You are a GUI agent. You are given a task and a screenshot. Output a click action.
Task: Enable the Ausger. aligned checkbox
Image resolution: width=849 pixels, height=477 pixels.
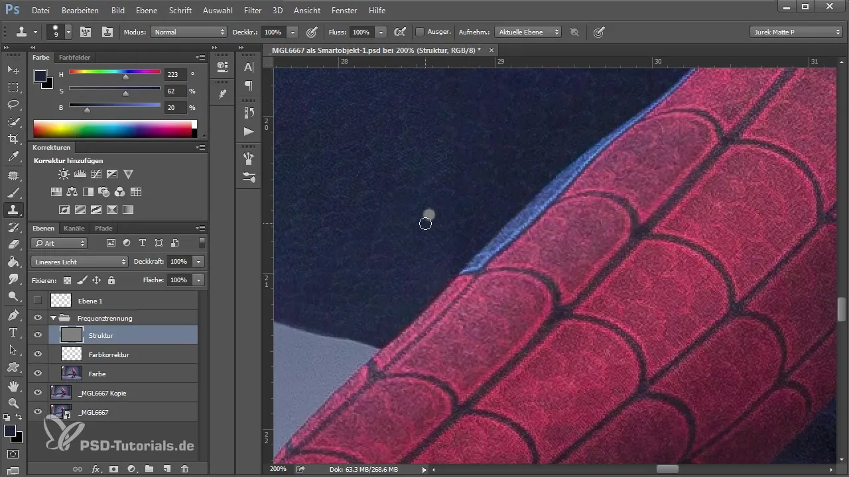click(x=420, y=32)
